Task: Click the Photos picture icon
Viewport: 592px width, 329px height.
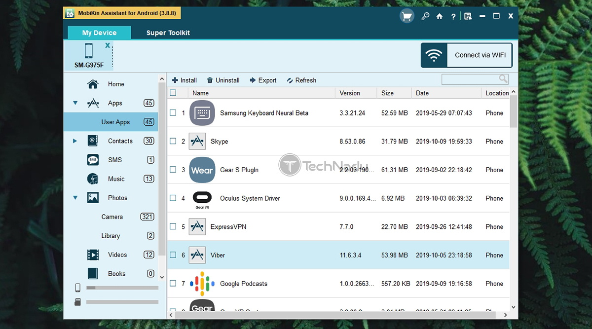Action: point(93,198)
